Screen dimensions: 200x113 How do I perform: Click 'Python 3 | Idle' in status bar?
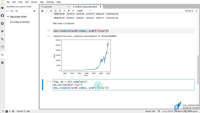(x=23, y=111)
